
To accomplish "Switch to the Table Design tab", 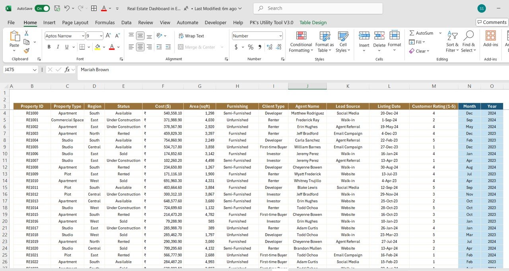I will (x=313, y=23).
